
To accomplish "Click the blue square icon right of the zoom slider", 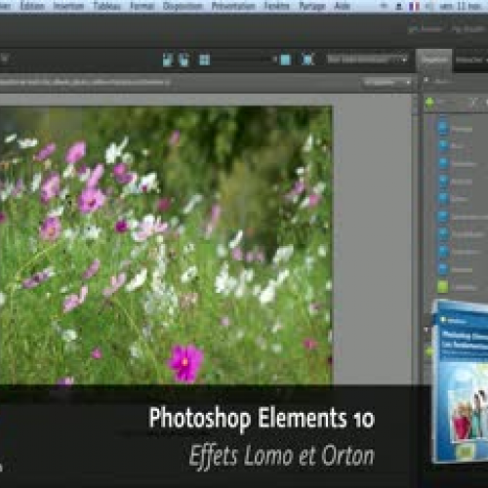I will 285,60.
